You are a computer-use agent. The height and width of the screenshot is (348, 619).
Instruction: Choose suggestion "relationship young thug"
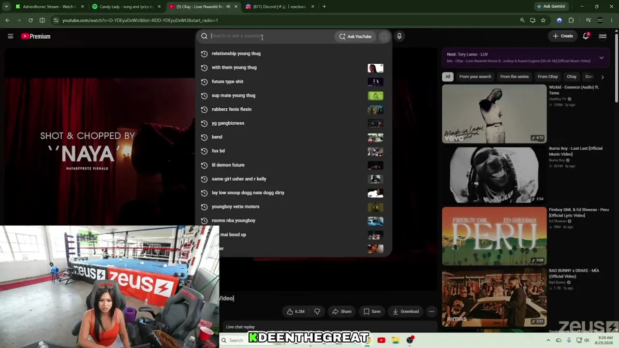pyautogui.click(x=294, y=54)
